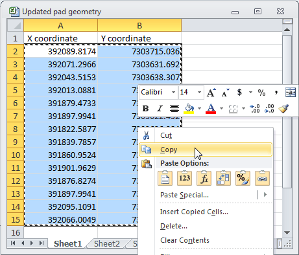This screenshot has width=299, height=255.
Task: Apply Percent Style format
Action: point(261,93)
